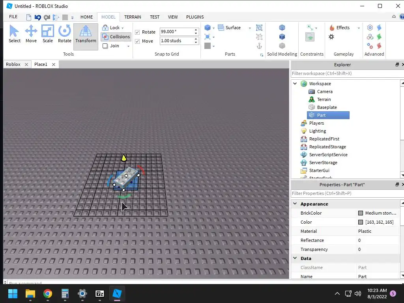Screen dimensions: 404x303
Task: Click the Filter workspace search field
Action: (347, 73)
